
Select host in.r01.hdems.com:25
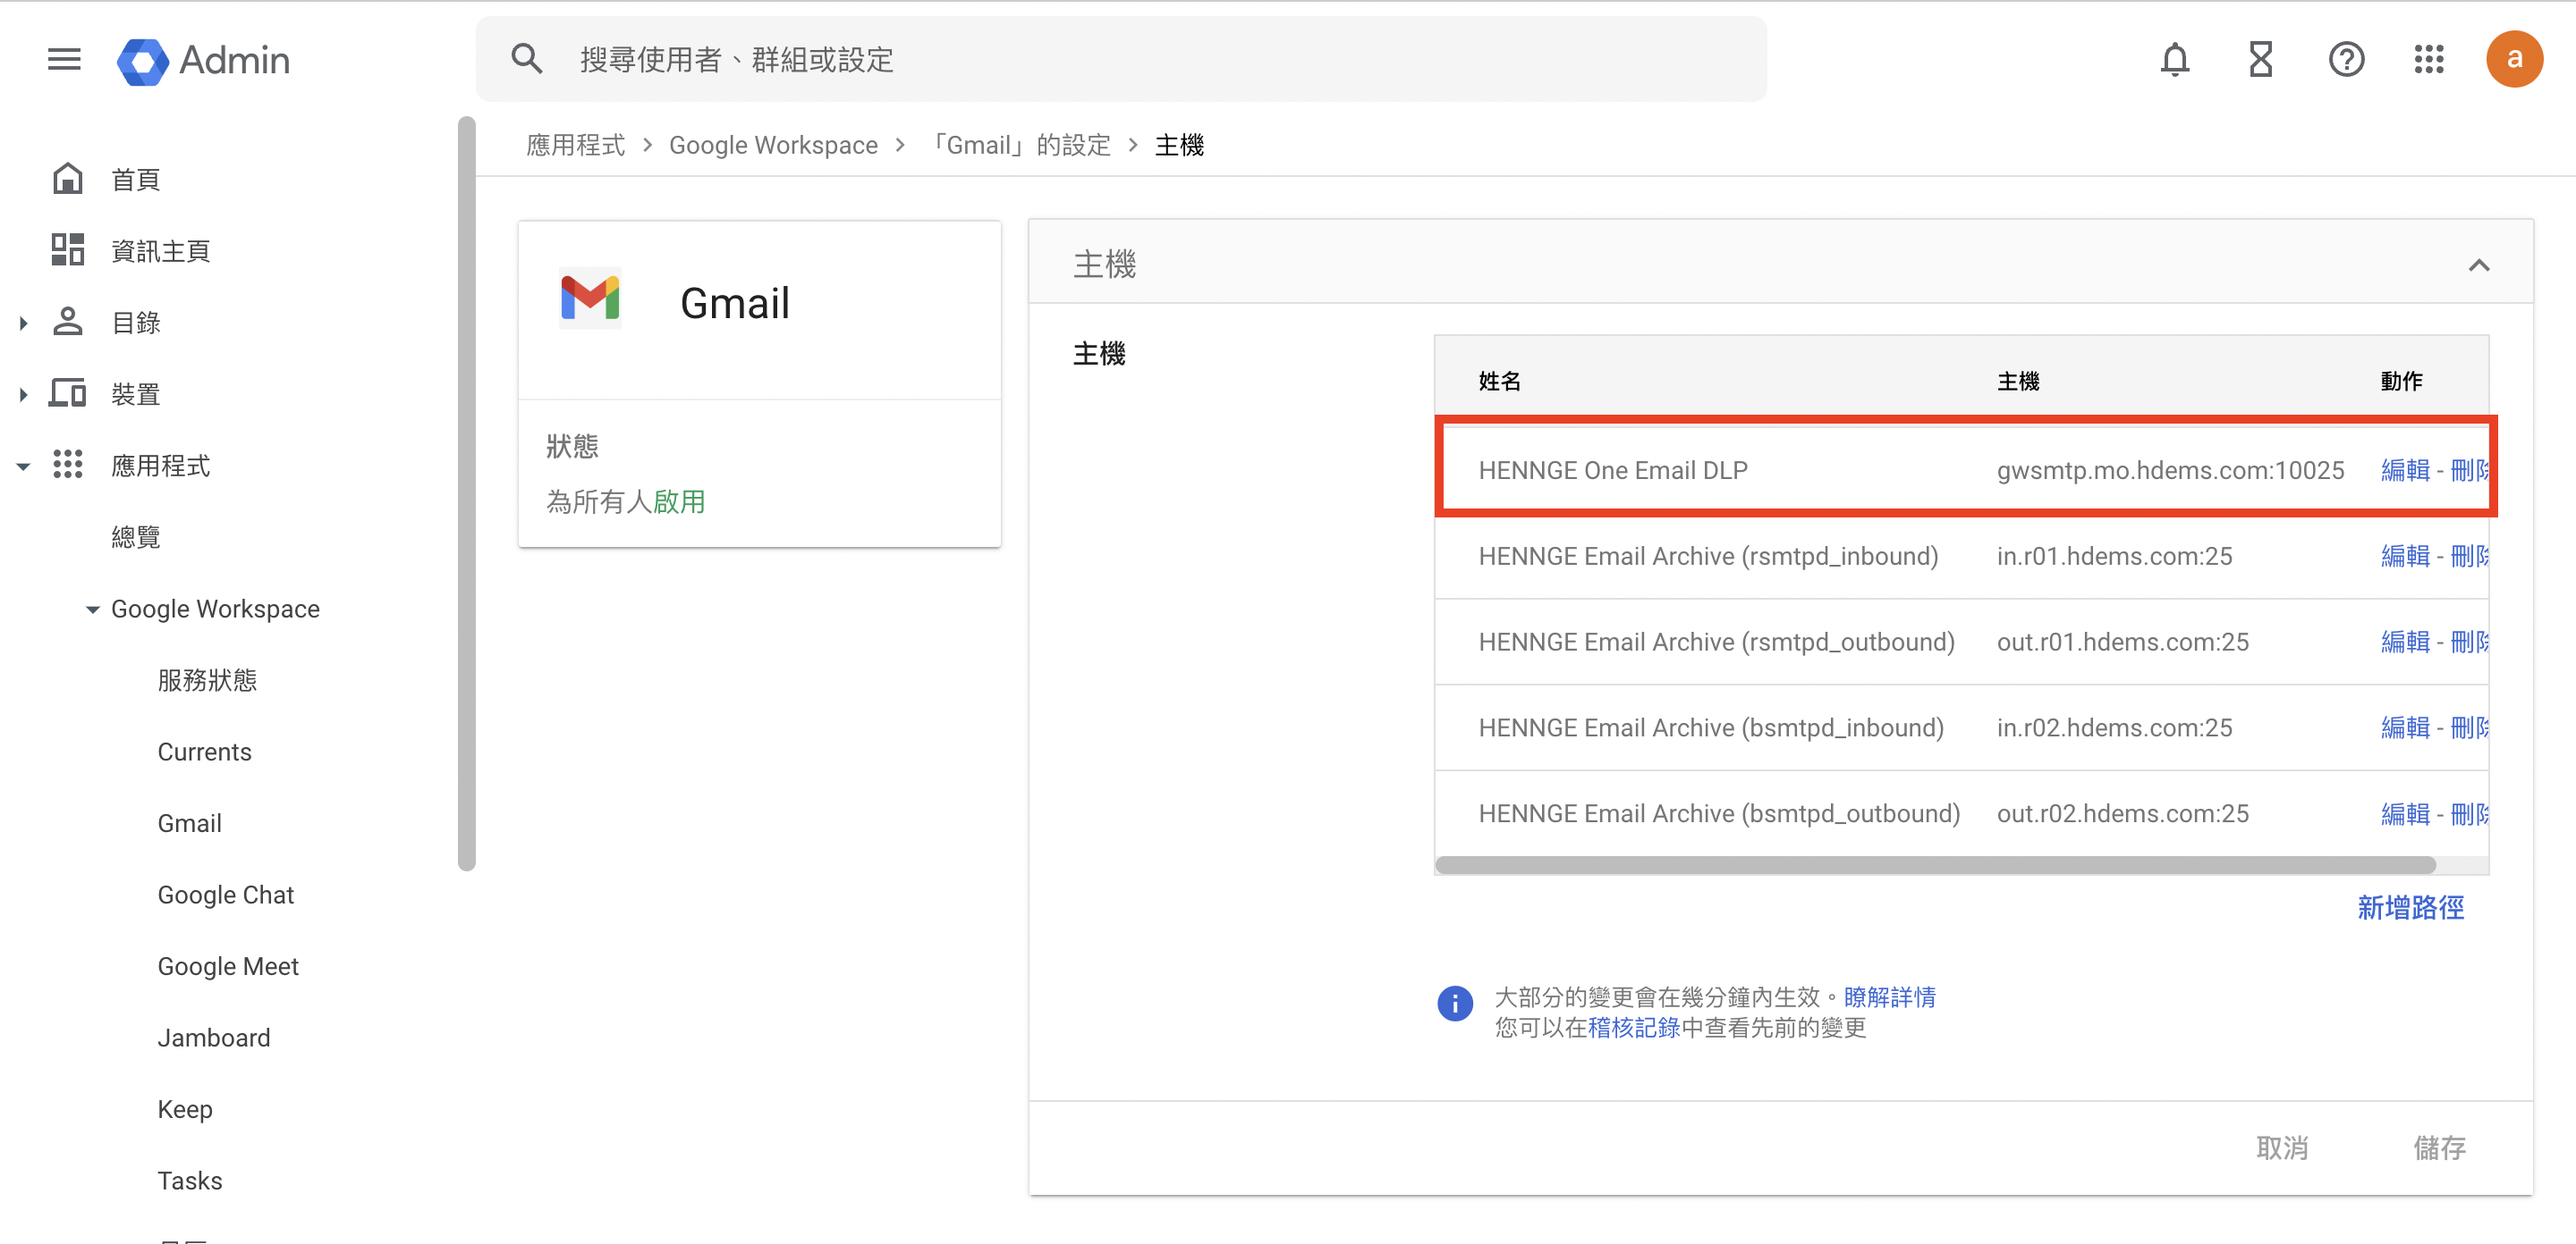pyautogui.click(x=2114, y=556)
